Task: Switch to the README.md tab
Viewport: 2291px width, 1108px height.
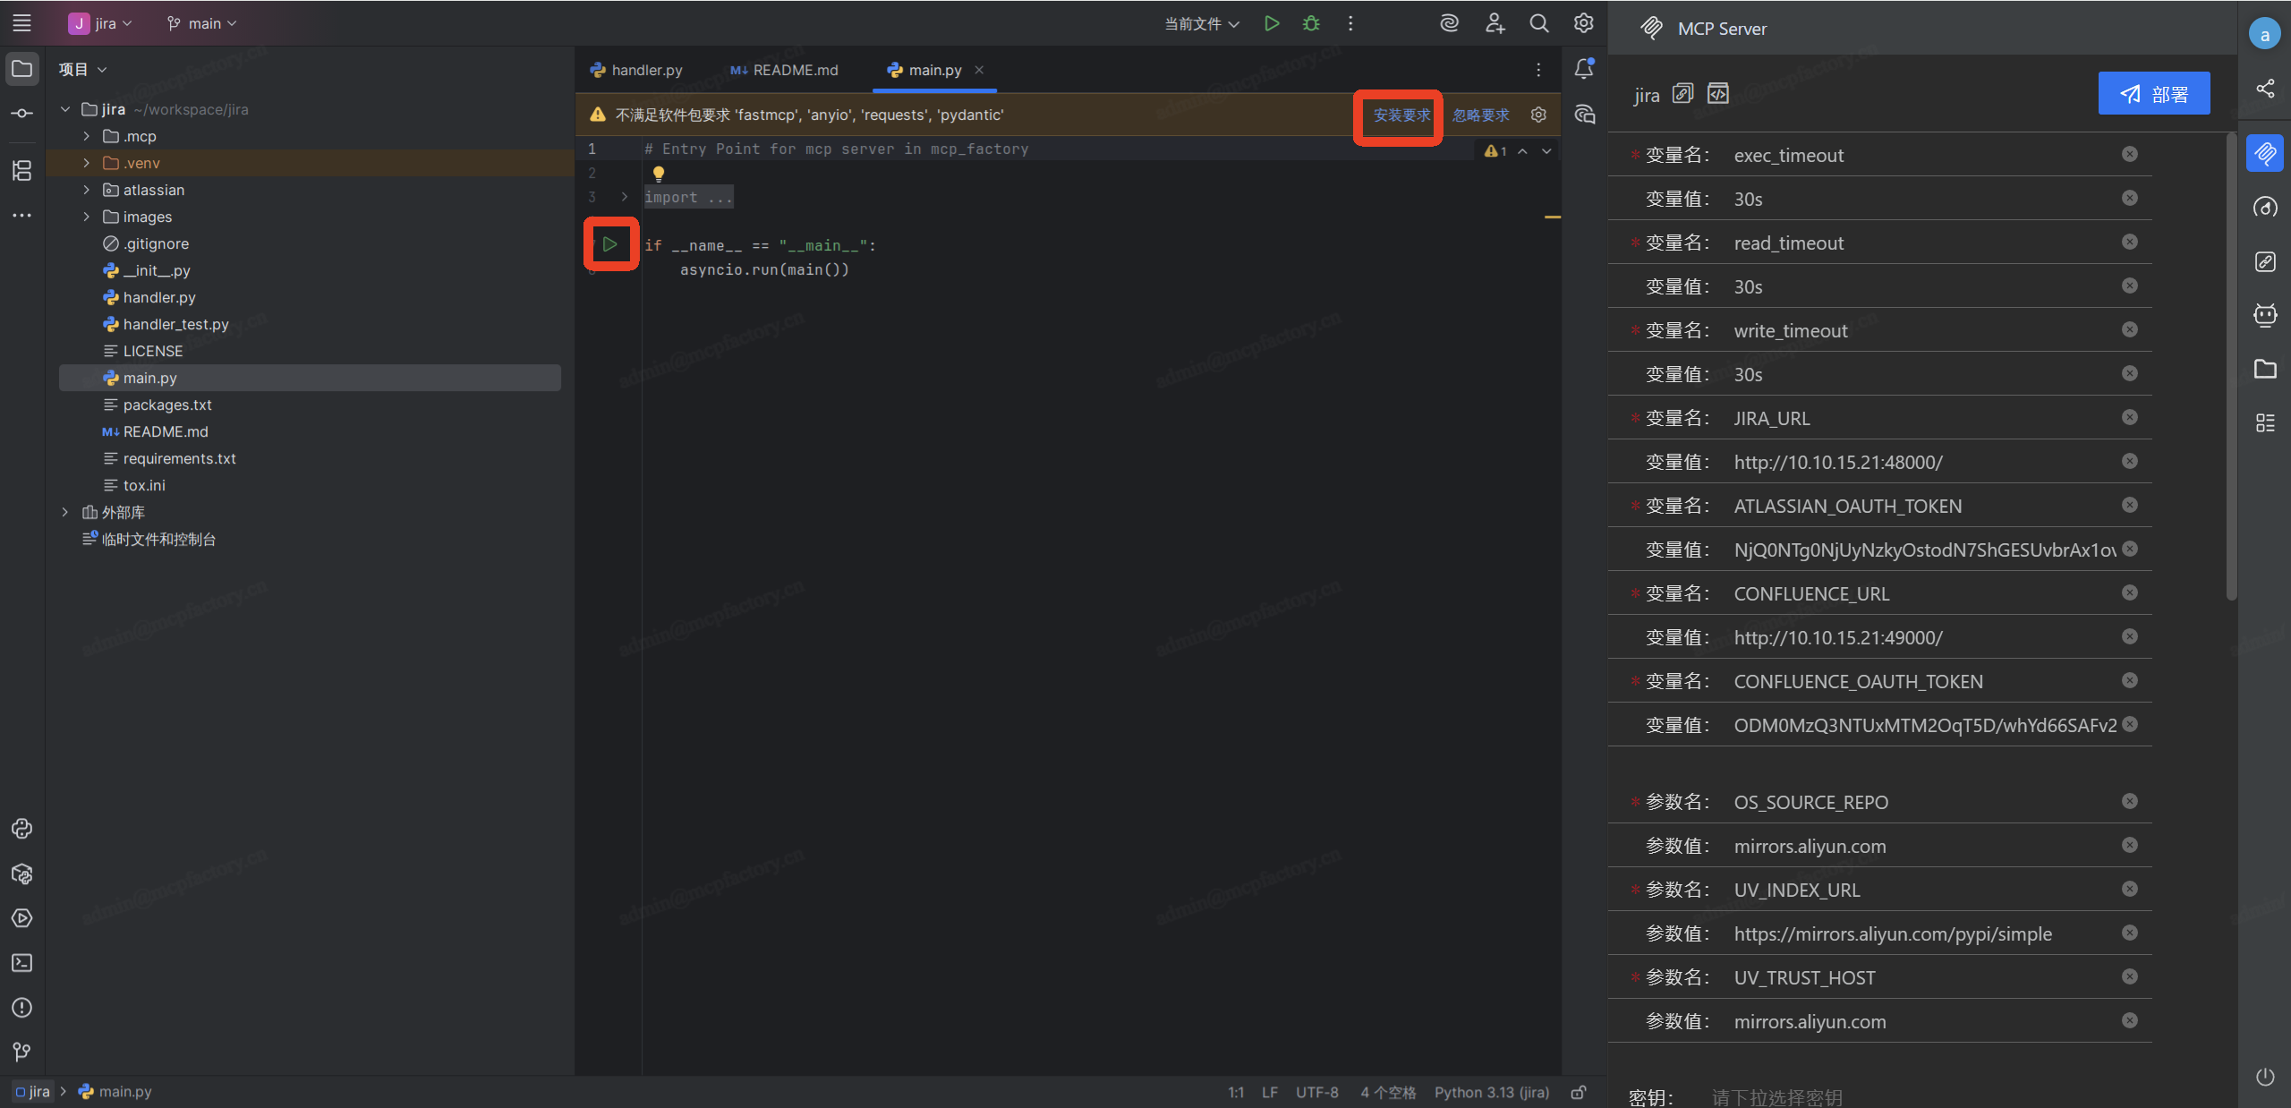Action: pos(785,70)
